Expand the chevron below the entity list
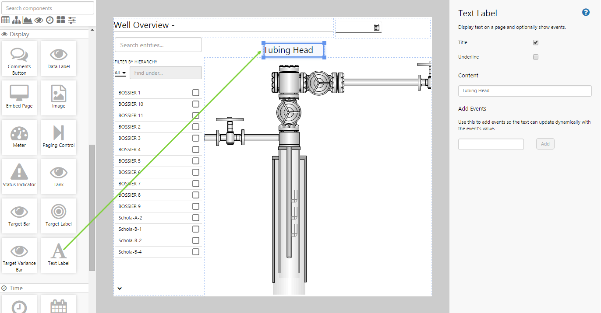The width and height of the screenshot is (601, 313). point(120,288)
